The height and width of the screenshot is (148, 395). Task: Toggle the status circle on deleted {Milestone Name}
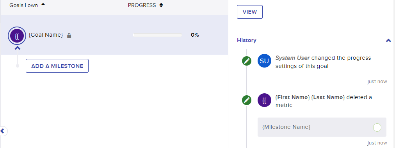(x=377, y=127)
